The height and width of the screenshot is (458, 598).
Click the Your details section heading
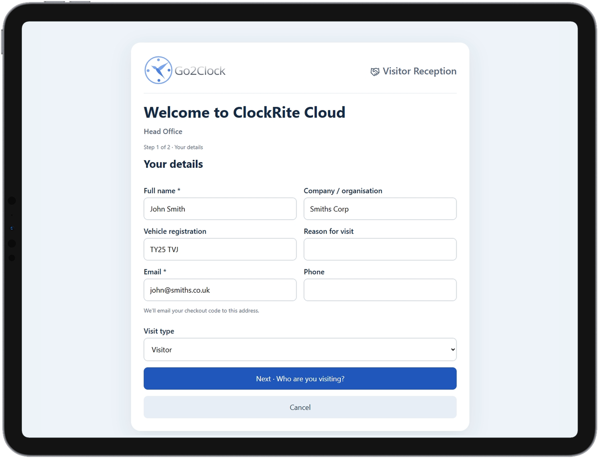point(173,164)
